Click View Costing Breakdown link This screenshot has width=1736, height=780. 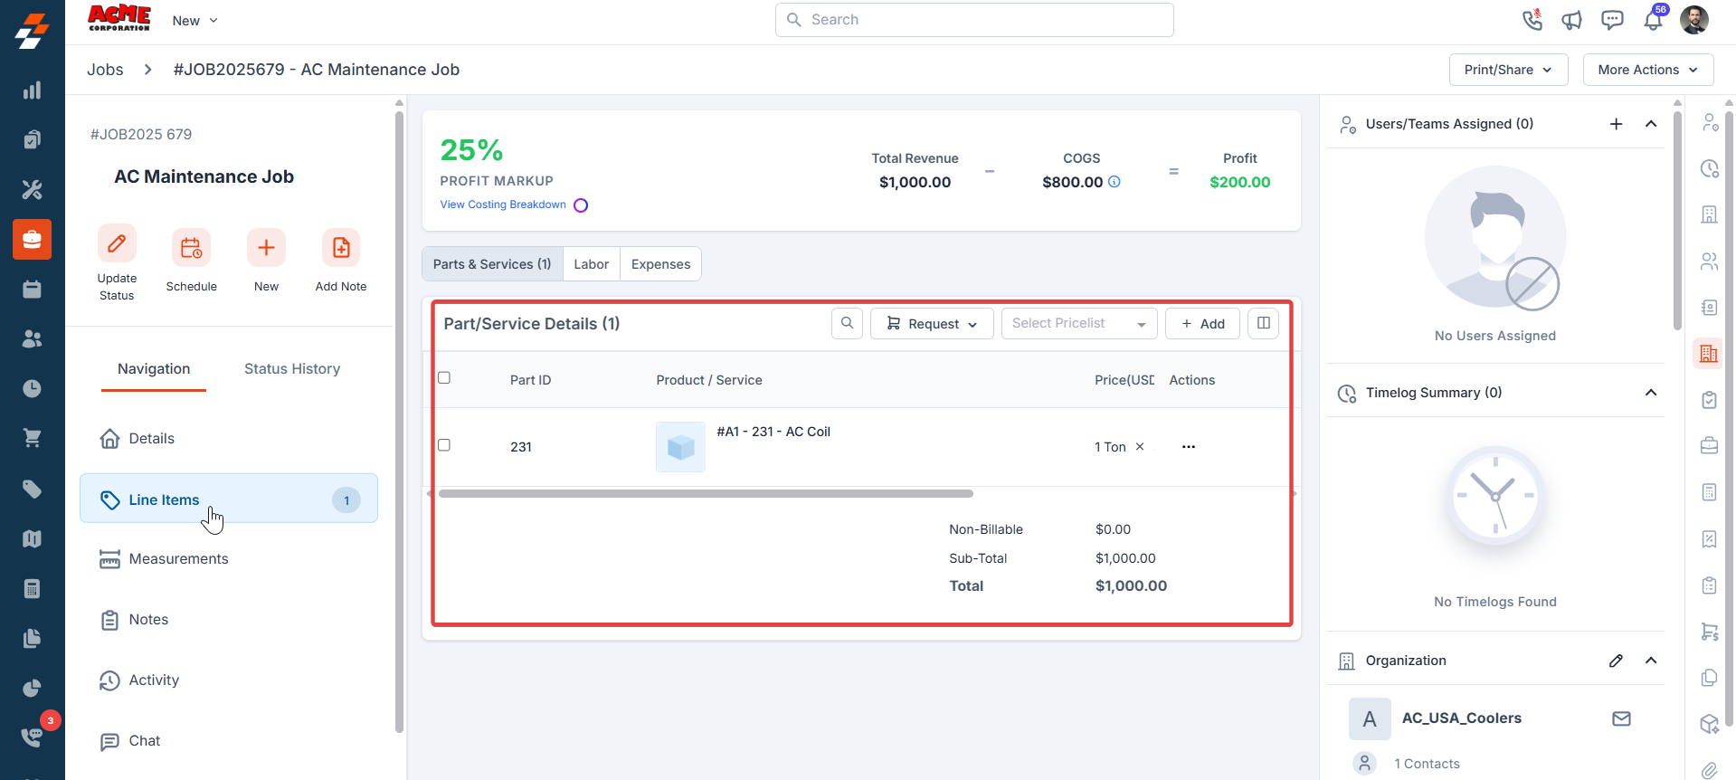click(503, 205)
